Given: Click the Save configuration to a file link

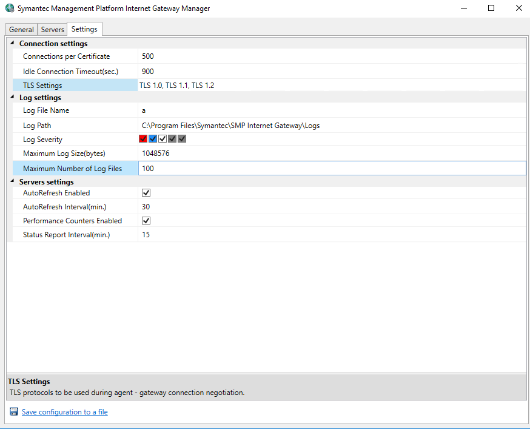Looking at the screenshot, I should pyautogui.click(x=65, y=412).
